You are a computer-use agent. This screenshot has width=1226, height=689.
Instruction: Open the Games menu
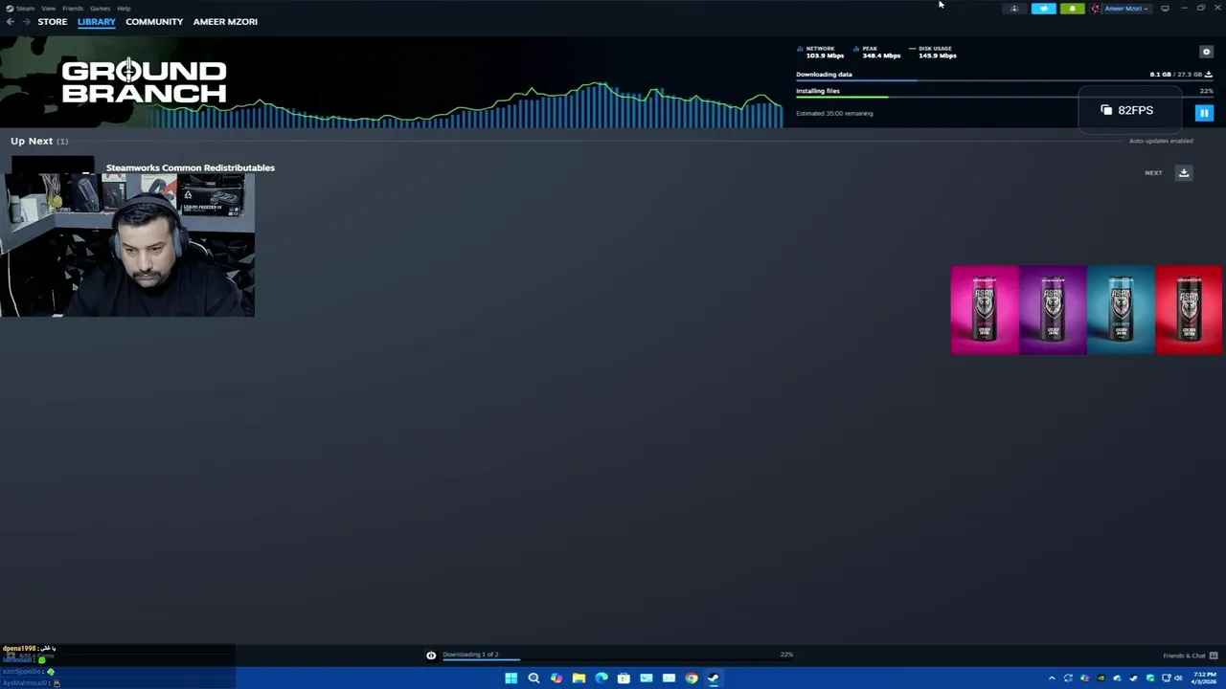[100, 8]
